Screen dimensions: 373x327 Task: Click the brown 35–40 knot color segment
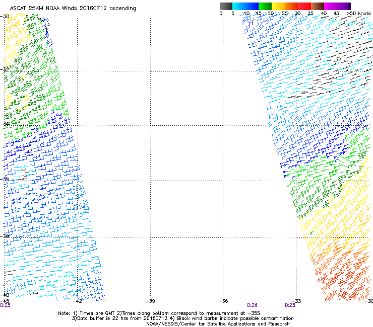point(318,6)
